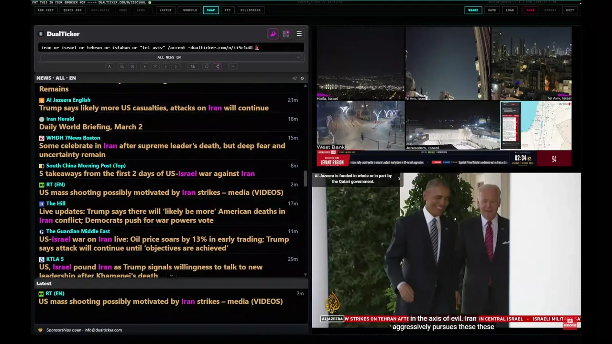This screenshot has width=612, height=344.
Task: Click Fit in the top toolbar
Action: pyautogui.click(x=228, y=10)
